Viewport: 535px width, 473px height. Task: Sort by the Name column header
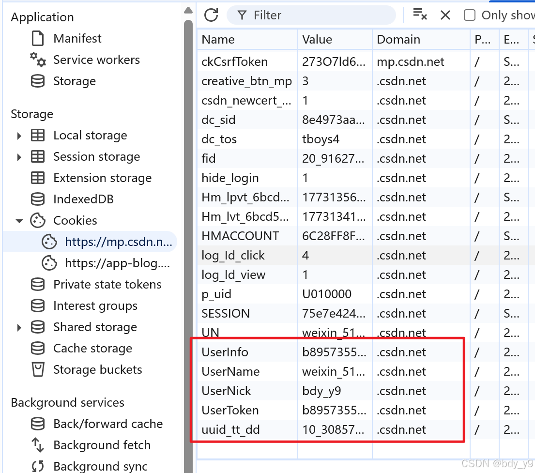pos(247,40)
